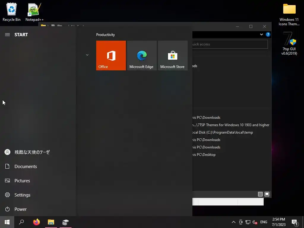The width and height of the screenshot is (304, 228).
Task: Click Show desktop sliver at taskbar edge
Action: coord(303,222)
